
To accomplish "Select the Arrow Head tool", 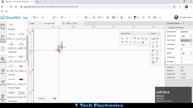I will [x=153, y=46].
